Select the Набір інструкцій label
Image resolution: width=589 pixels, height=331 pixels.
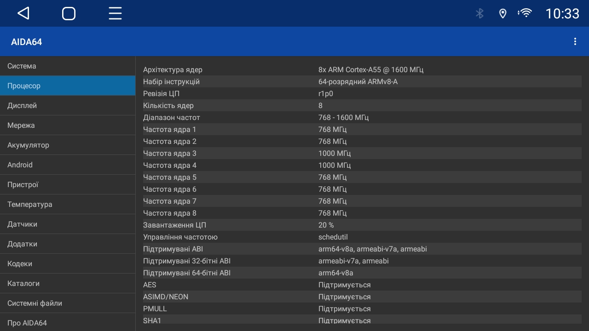[171, 82]
